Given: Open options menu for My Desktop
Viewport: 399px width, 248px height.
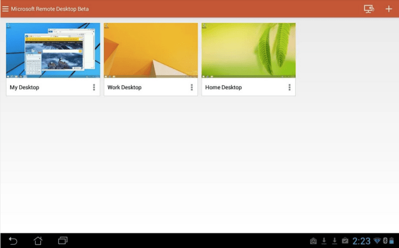Looking at the screenshot, I should (x=94, y=88).
